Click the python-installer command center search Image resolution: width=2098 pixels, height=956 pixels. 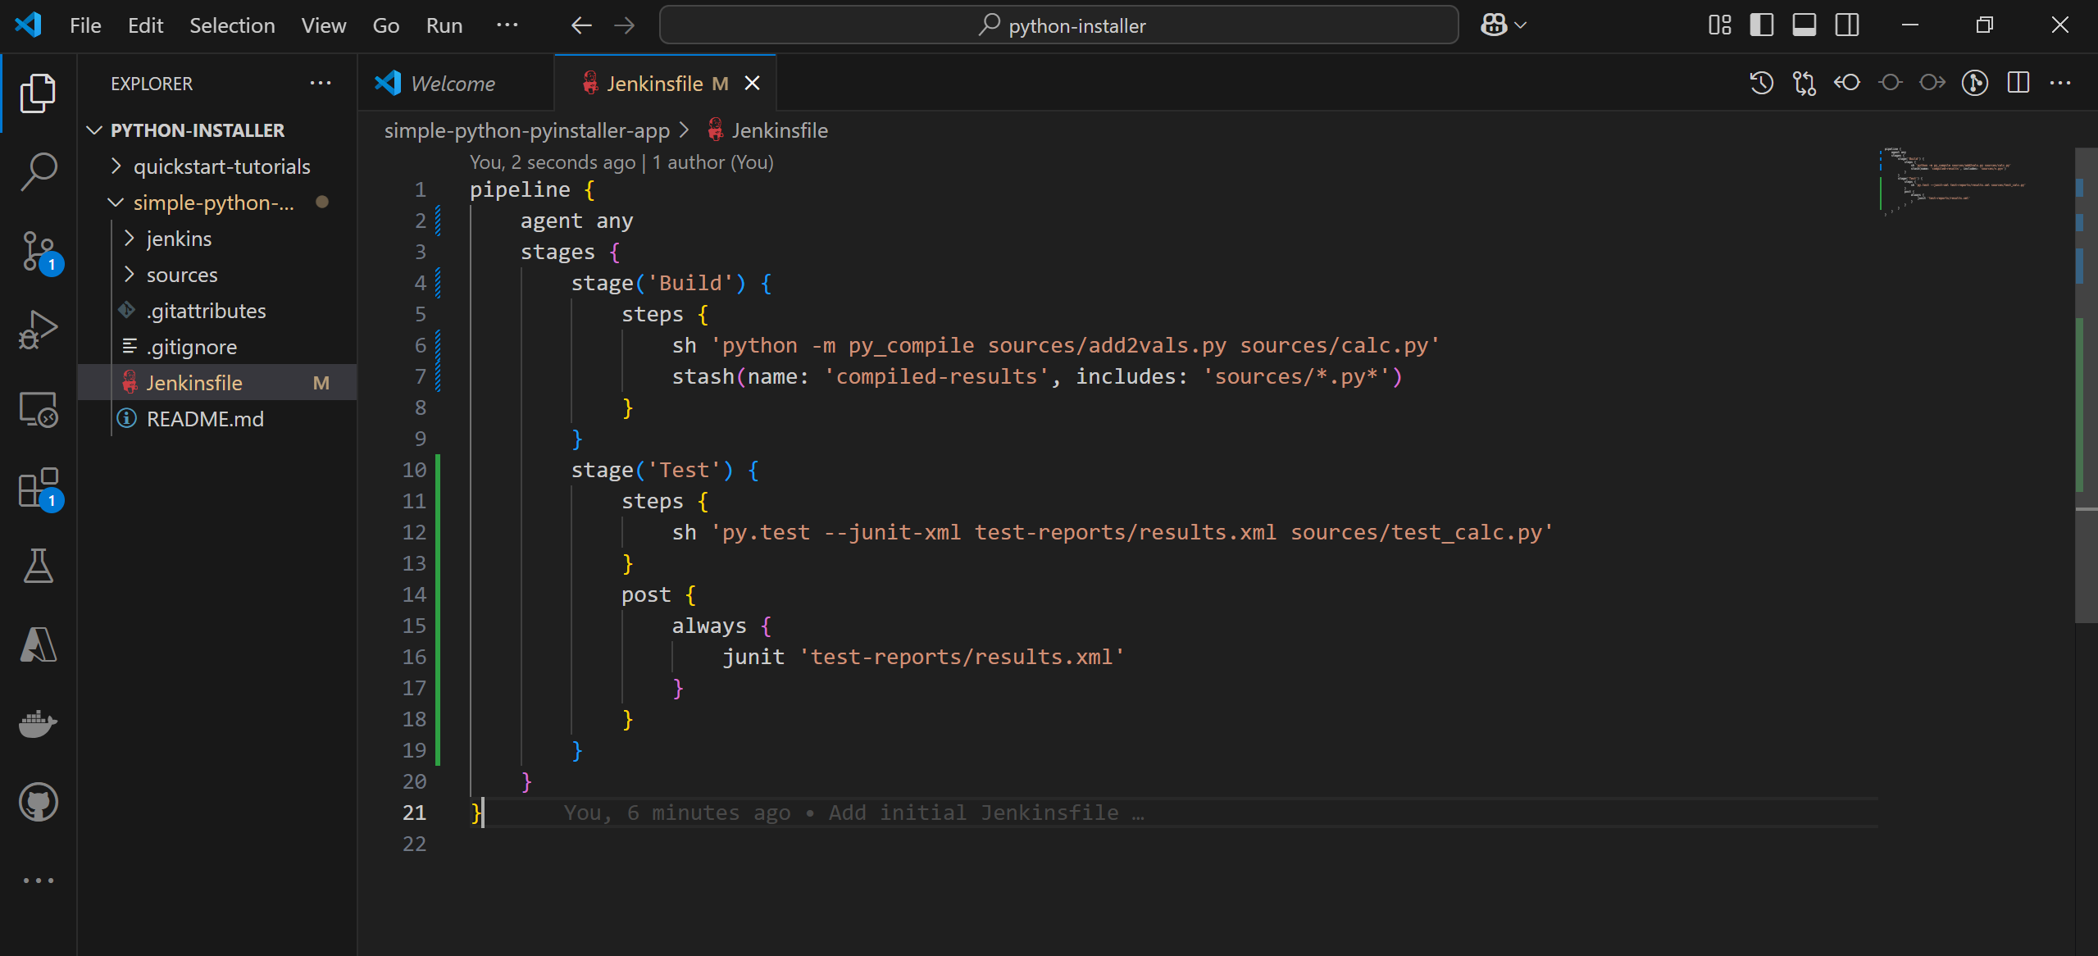1058,25
